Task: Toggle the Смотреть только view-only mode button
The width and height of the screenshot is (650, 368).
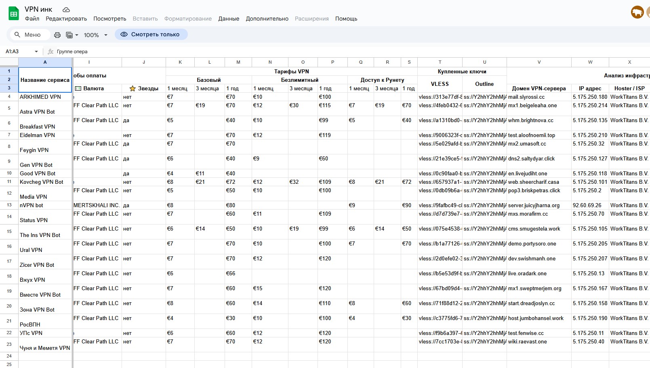Action: click(x=151, y=35)
